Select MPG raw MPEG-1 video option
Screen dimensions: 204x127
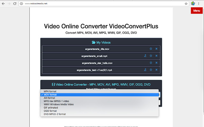99,101
